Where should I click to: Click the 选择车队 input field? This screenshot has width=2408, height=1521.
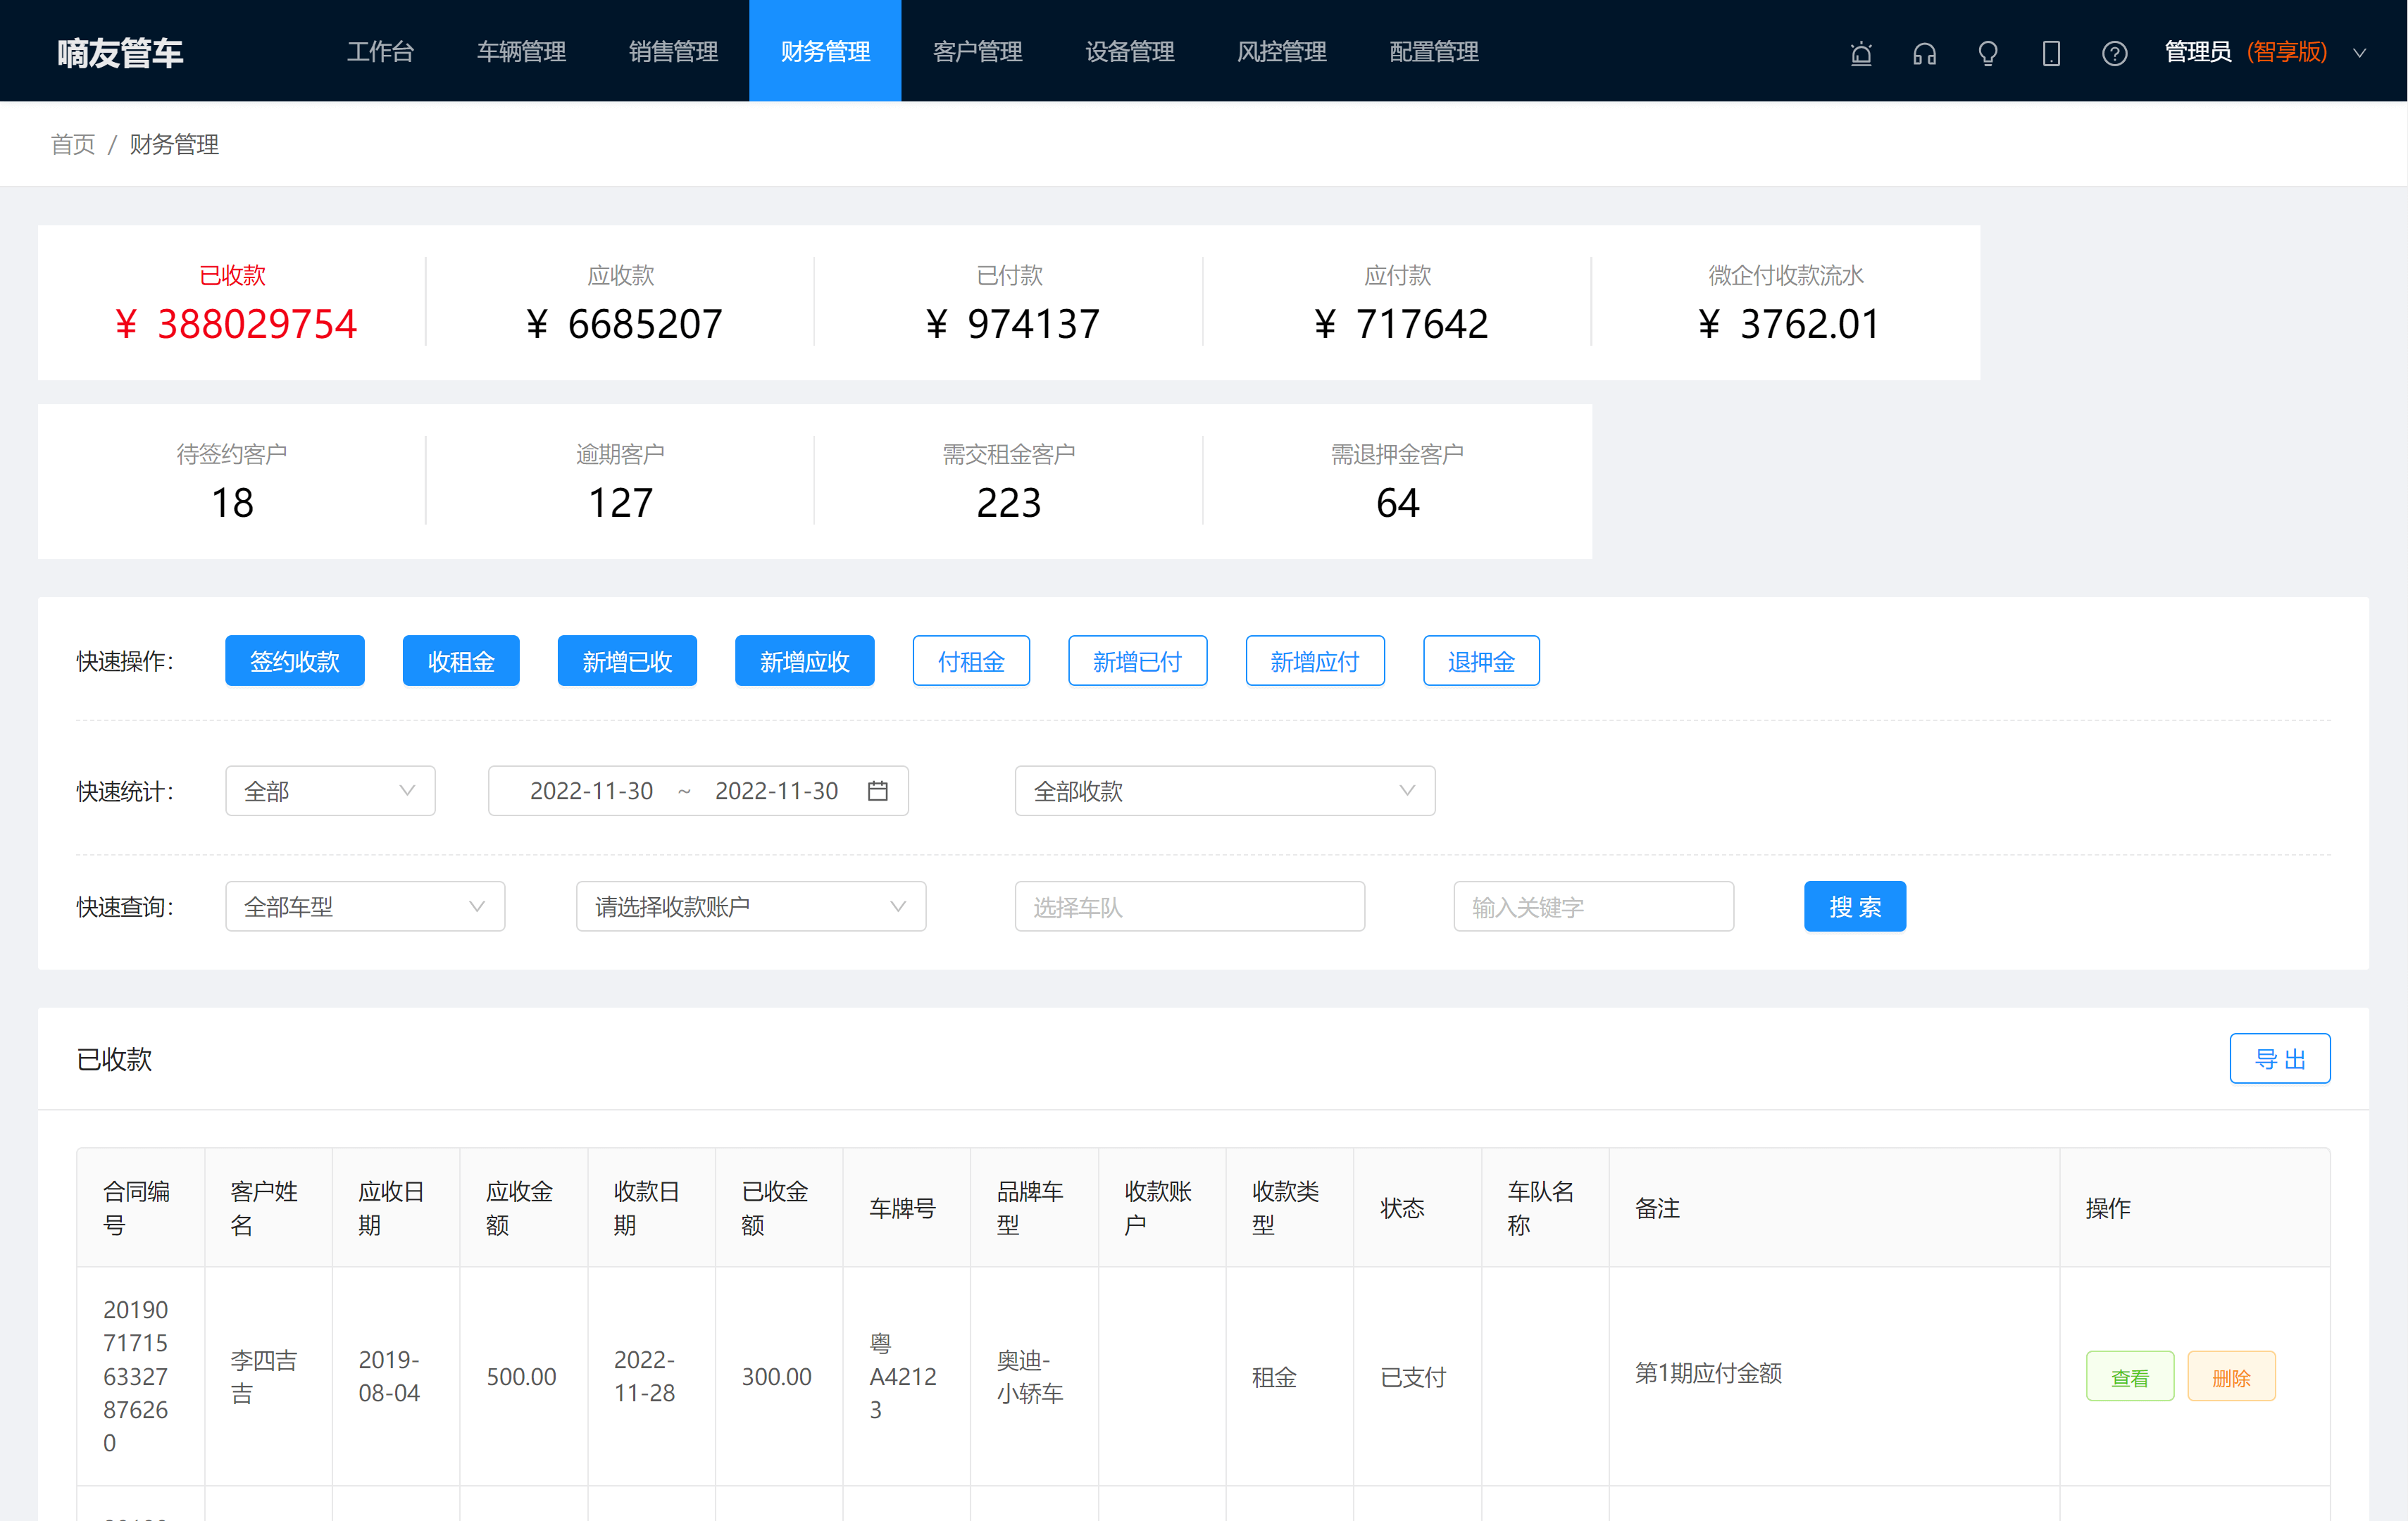pos(1189,906)
